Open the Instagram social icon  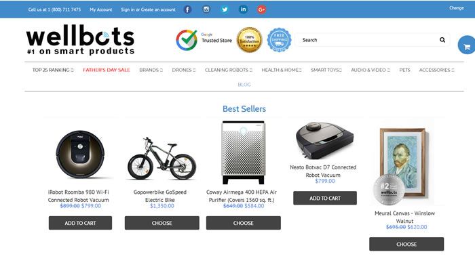tap(206, 9)
